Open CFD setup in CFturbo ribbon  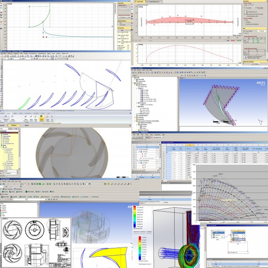tap(52, 118)
